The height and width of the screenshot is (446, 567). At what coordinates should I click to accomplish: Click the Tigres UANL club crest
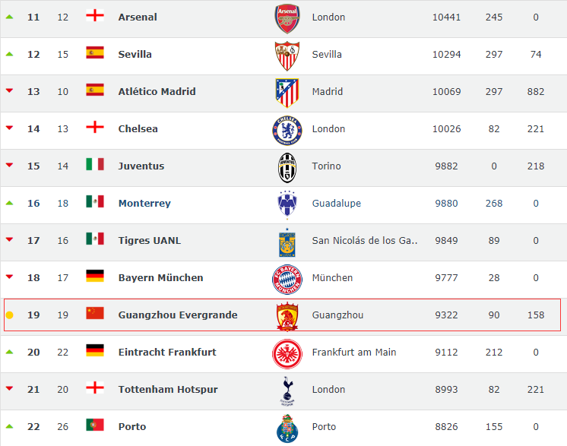coord(287,242)
